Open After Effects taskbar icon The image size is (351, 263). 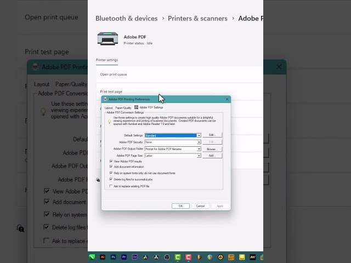pos(135,257)
